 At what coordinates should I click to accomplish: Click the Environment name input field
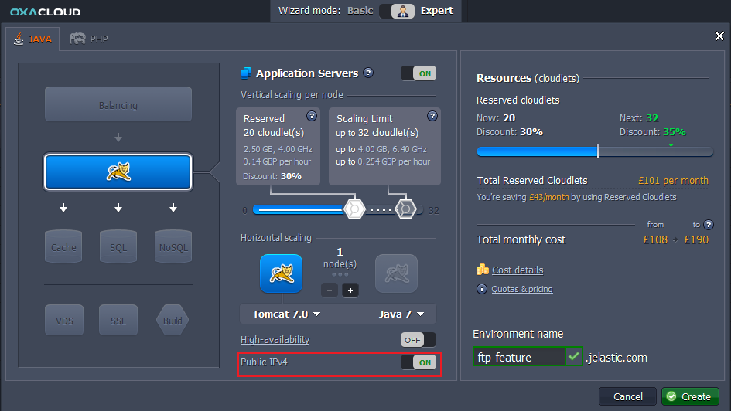[519, 357]
